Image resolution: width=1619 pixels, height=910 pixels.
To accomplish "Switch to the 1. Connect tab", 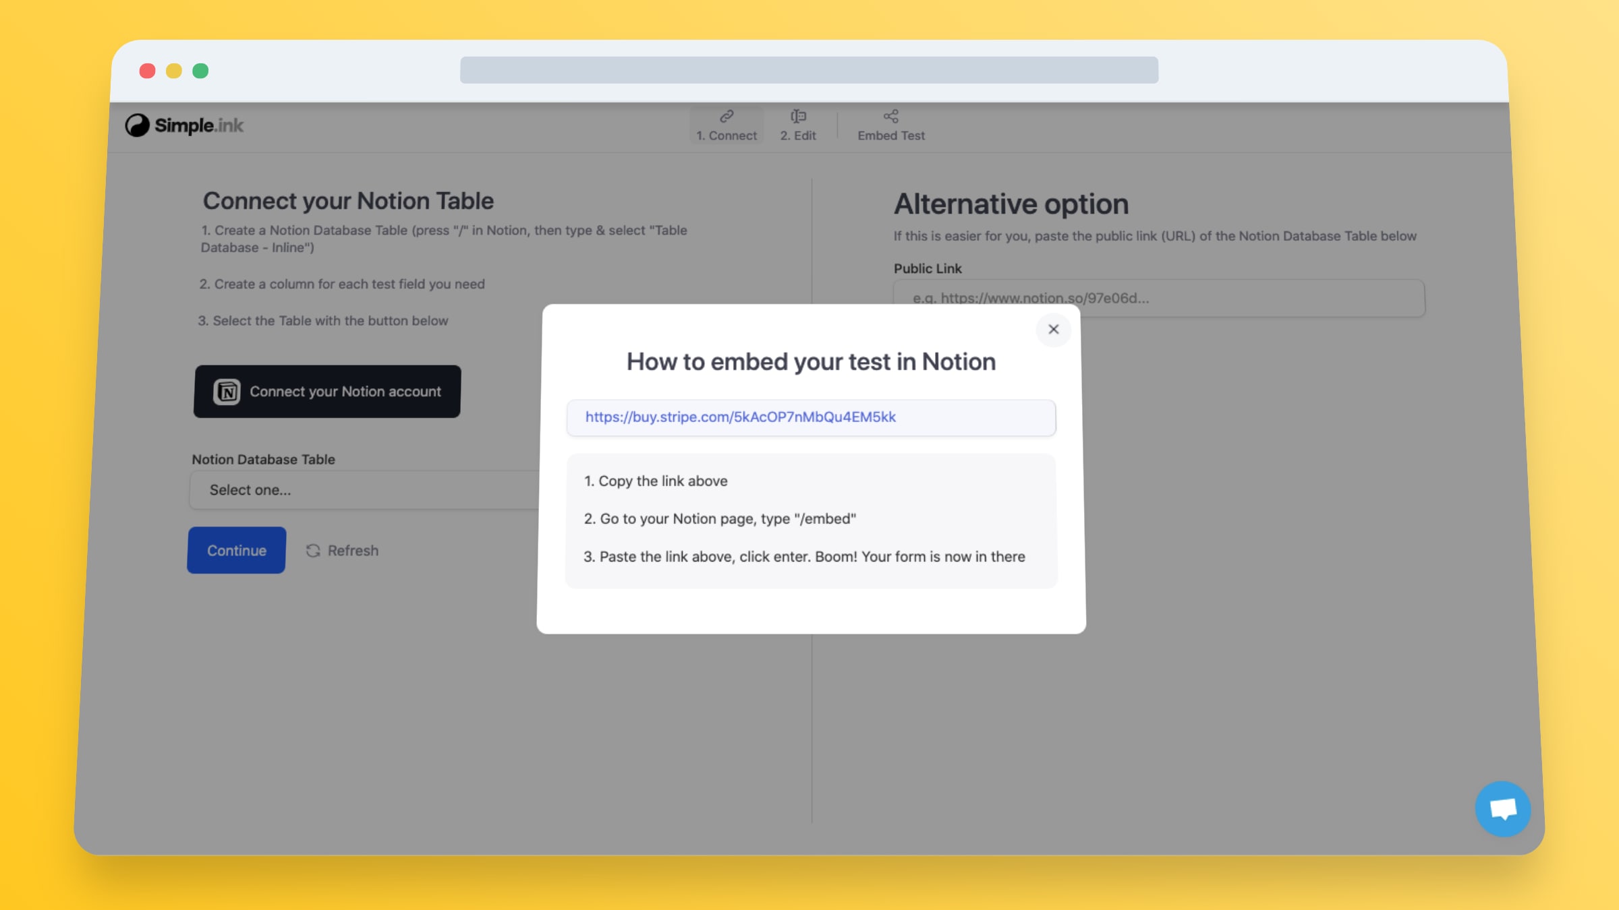I will click(x=727, y=135).
